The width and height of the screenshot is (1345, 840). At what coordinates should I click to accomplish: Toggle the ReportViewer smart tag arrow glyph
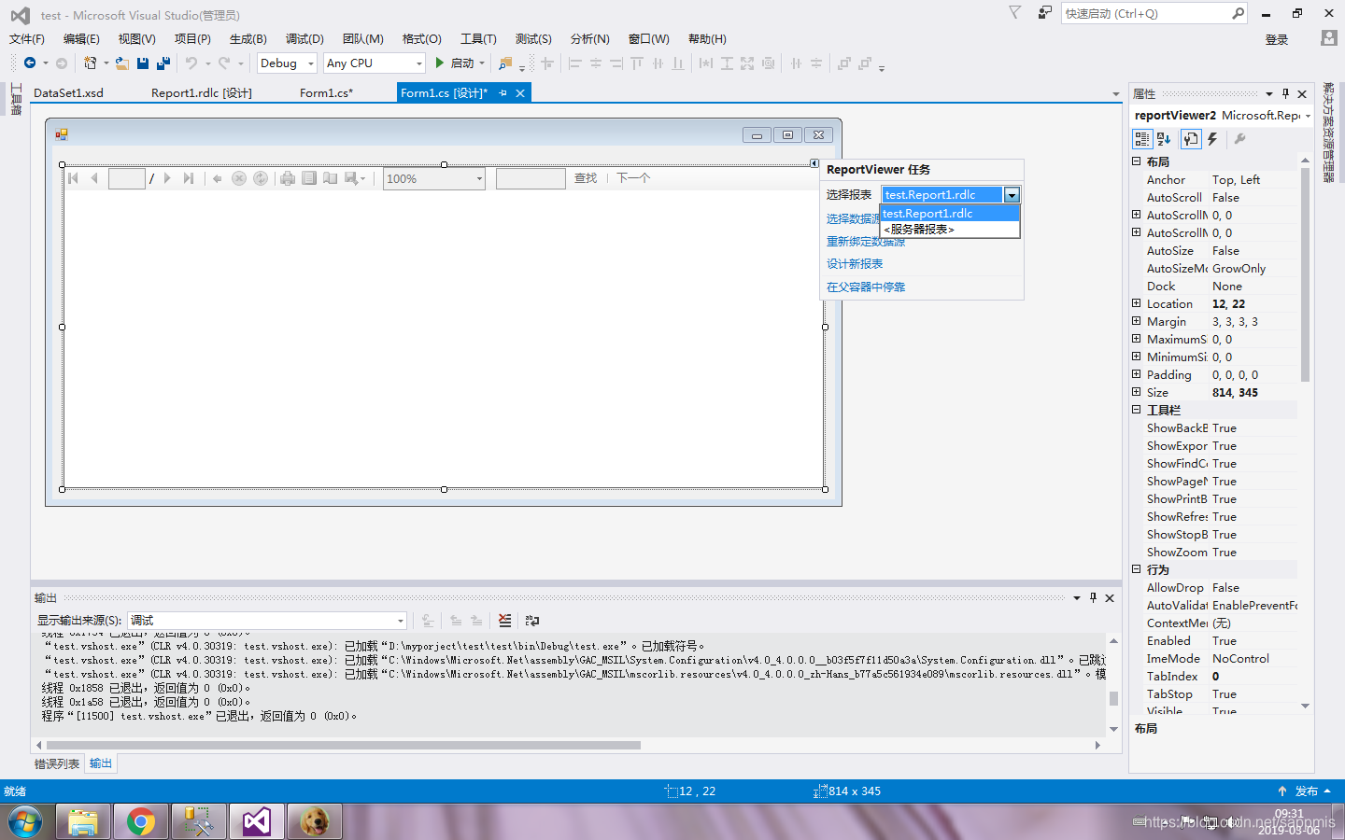point(814,163)
